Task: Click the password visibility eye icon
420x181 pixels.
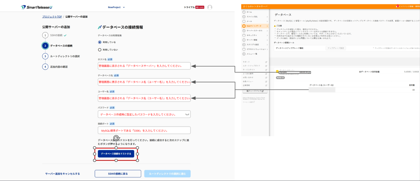Action: 187,115
